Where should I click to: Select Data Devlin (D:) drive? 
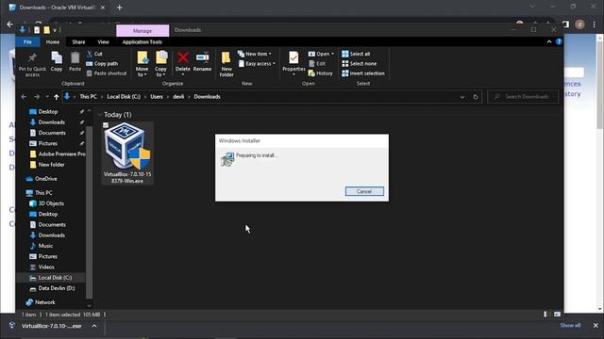[x=57, y=288]
